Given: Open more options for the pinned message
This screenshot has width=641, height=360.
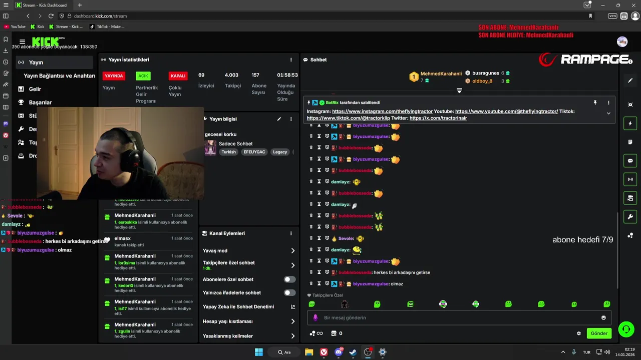Looking at the screenshot, I should 608,102.
